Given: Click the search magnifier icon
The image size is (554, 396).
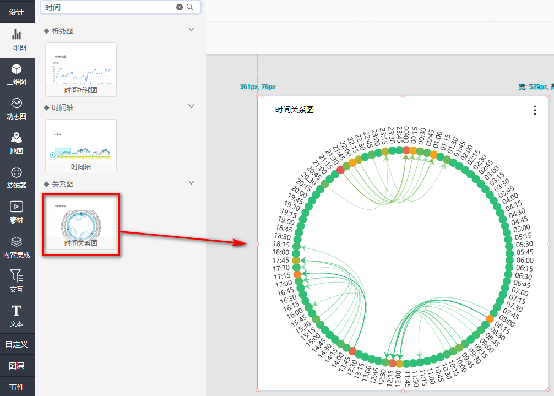Looking at the screenshot, I should pyautogui.click(x=191, y=7).
